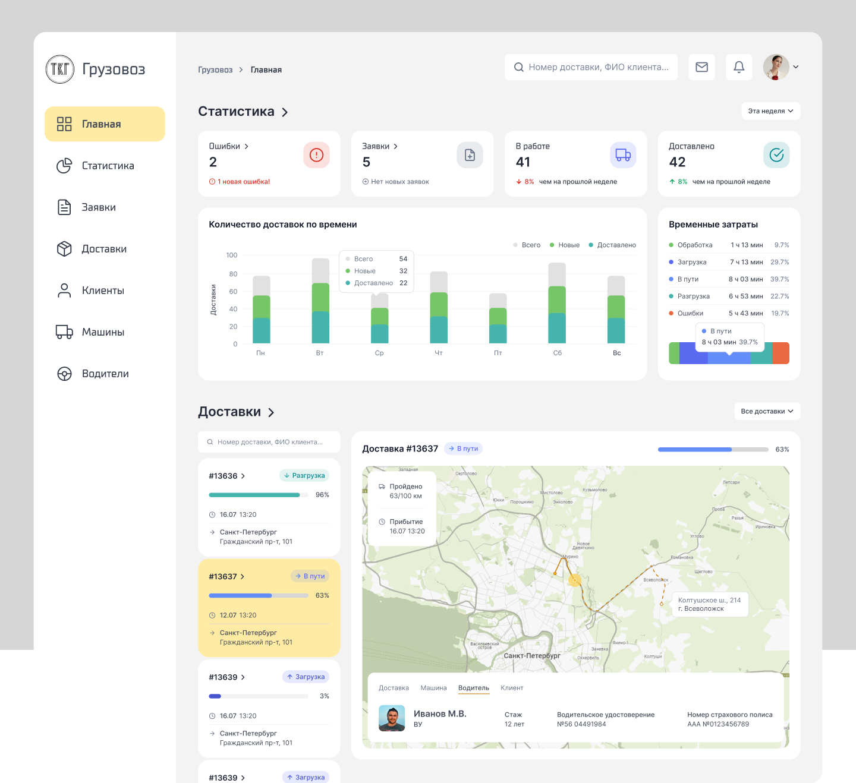
Task: Open Главная in the sidebar
Action: [x=105, y=124]
